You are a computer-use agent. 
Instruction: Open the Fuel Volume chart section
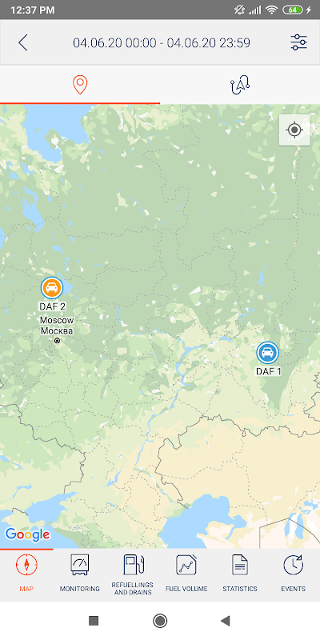(x=186, y=573)
